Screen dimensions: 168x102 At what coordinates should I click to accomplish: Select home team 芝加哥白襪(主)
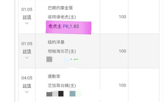[62, 86]
